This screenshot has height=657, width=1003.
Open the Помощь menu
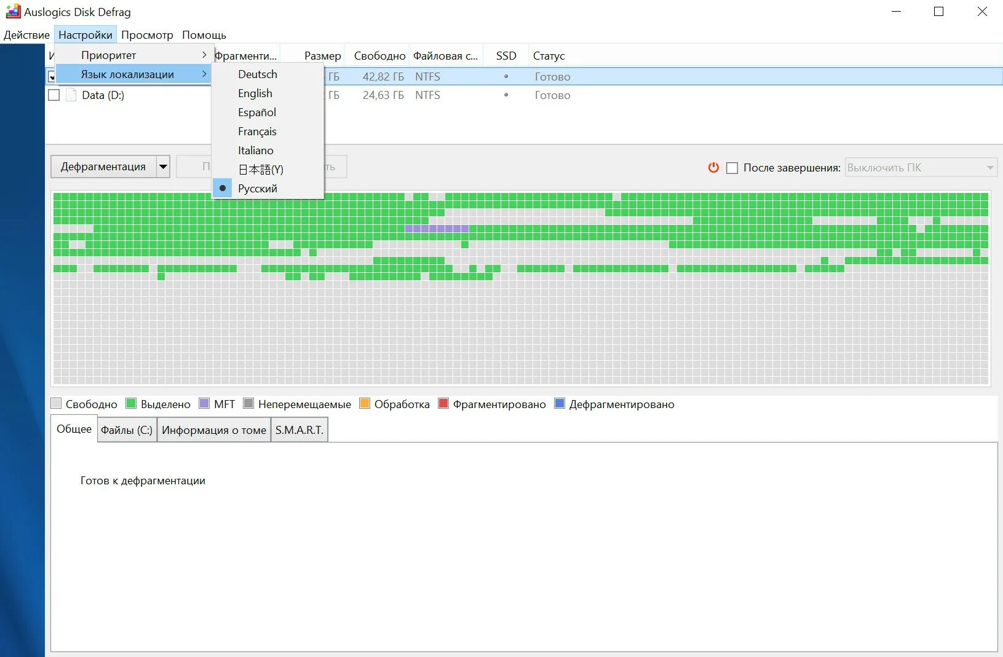point(204,35)
